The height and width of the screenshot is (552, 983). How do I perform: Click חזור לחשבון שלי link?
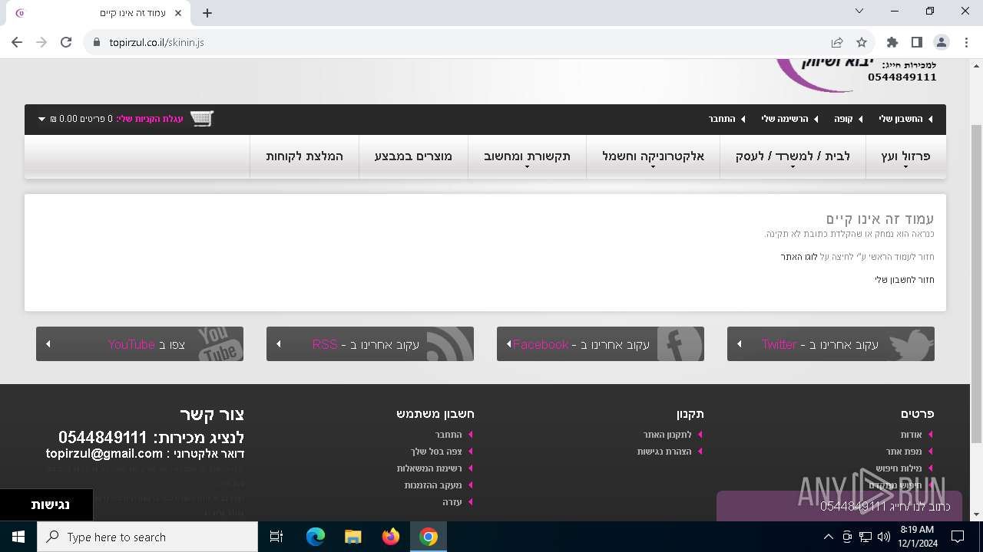pyautogui.click(x=905, y=280)
